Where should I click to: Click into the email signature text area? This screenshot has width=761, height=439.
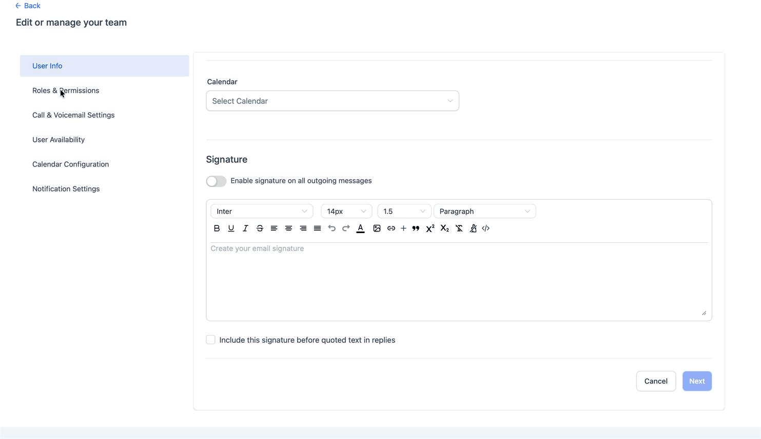pos(459,281)
